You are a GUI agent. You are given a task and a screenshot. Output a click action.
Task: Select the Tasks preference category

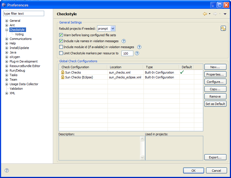click(14, 75)
